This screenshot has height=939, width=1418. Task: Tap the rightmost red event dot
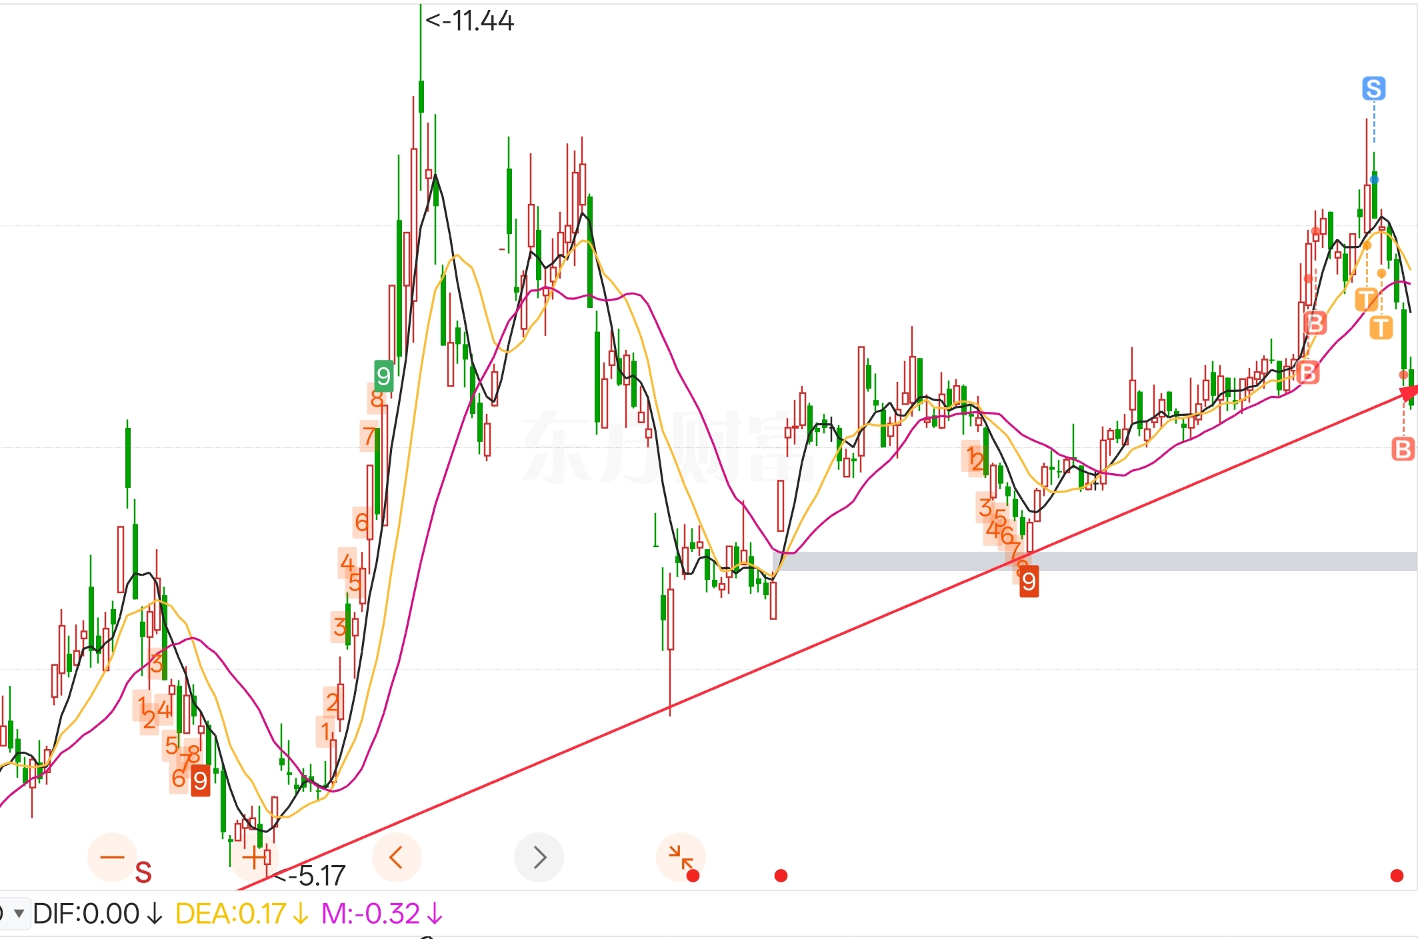[x=1397, y=876]
